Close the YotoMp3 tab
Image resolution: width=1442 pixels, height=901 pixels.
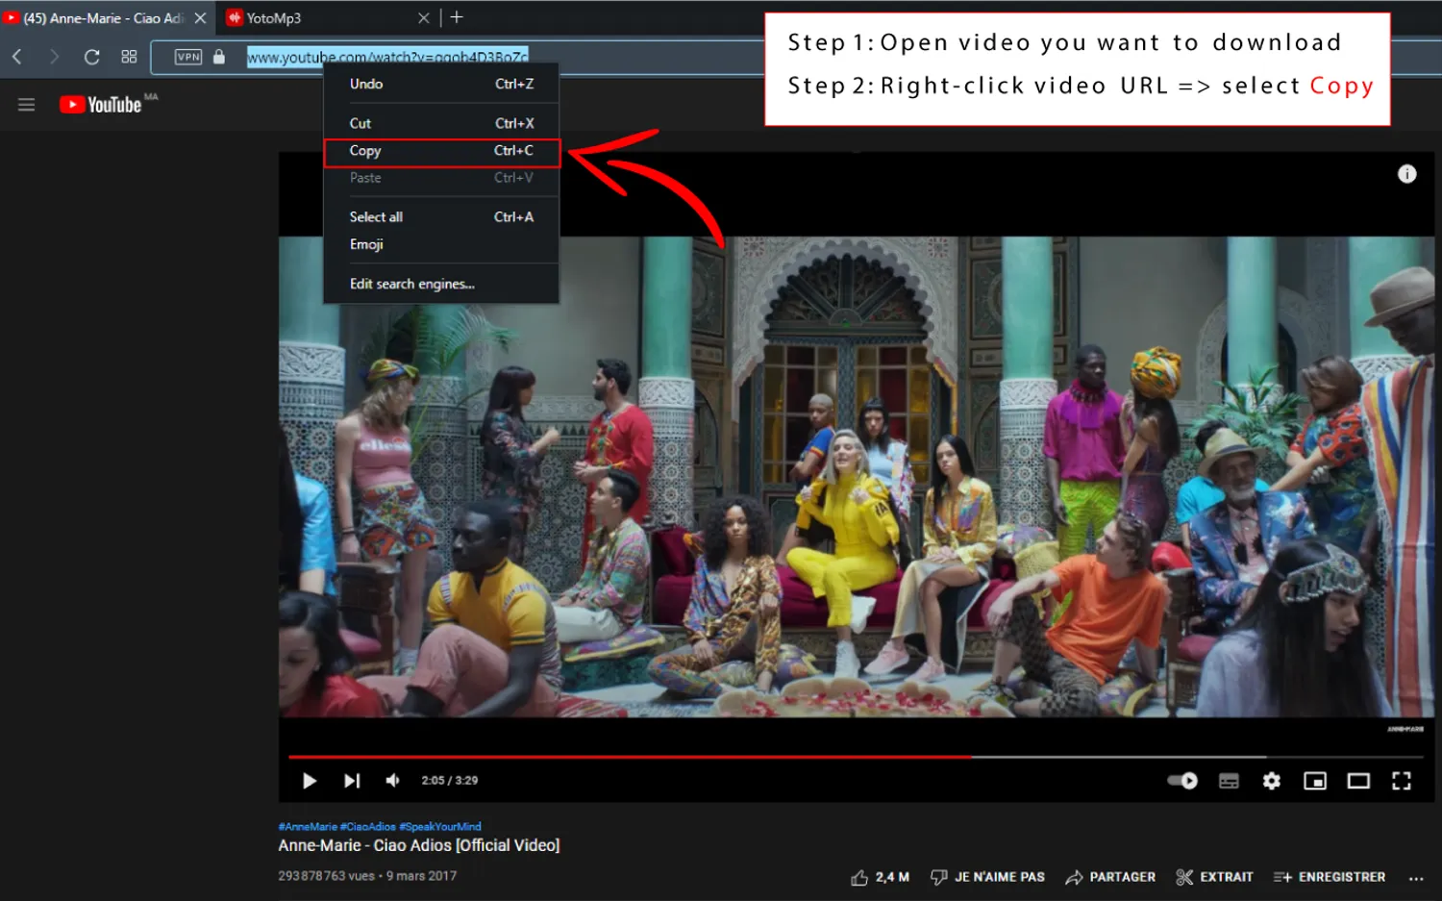tap(423, 18)
